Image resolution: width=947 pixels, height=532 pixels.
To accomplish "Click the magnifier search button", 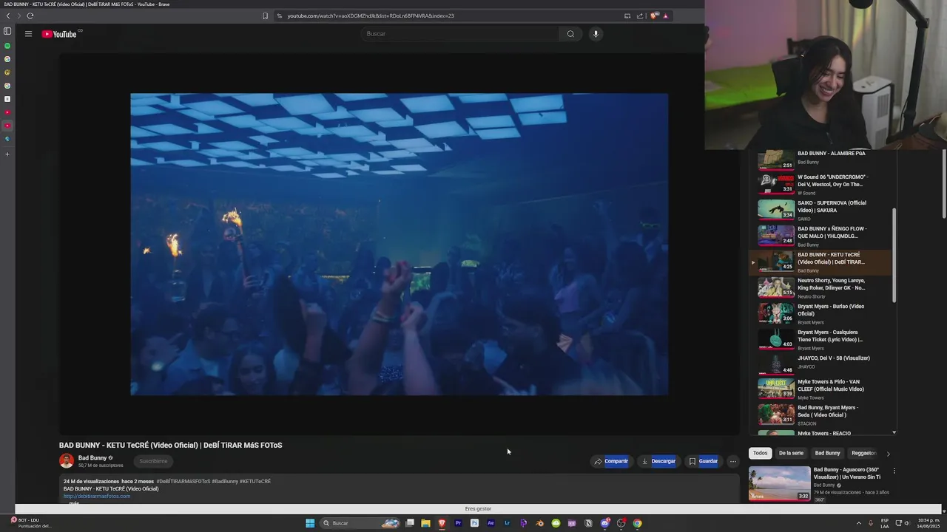I will pyautogui.click(x=570, y=34).
